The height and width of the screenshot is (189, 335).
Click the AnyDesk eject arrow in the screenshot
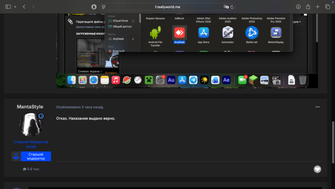pos(133,39)
